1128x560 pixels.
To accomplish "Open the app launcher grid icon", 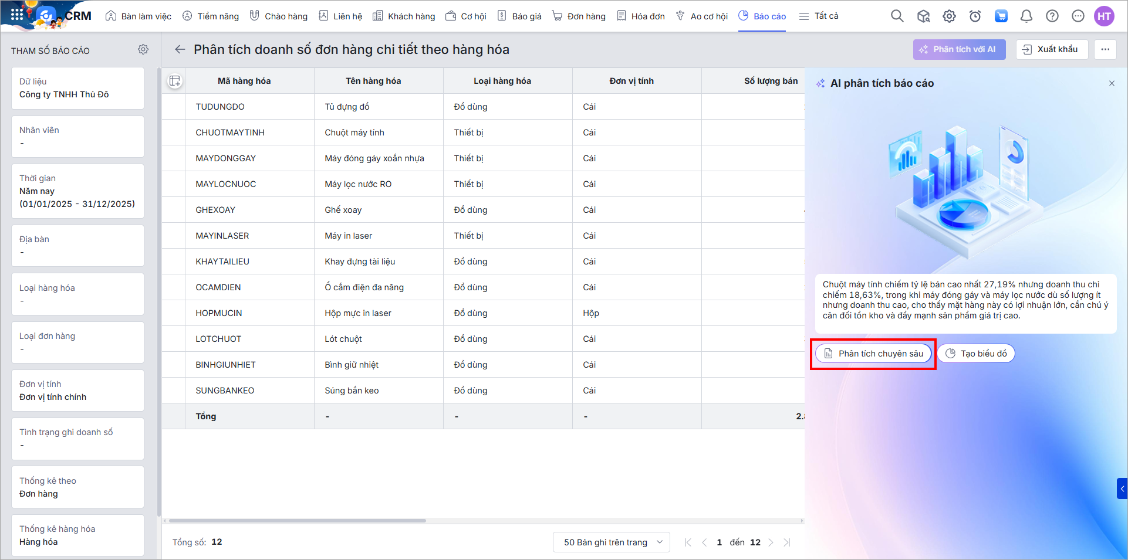I will pos(17,15).
